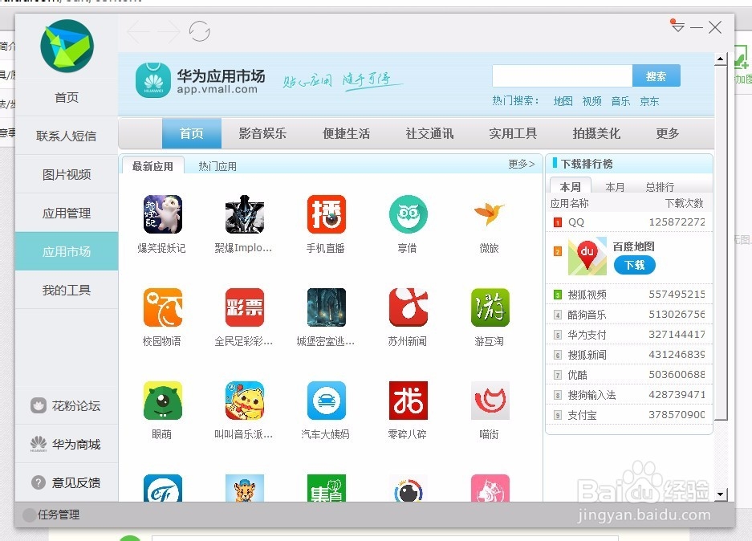Switch to the 热门应用 tab

(217, 166)
